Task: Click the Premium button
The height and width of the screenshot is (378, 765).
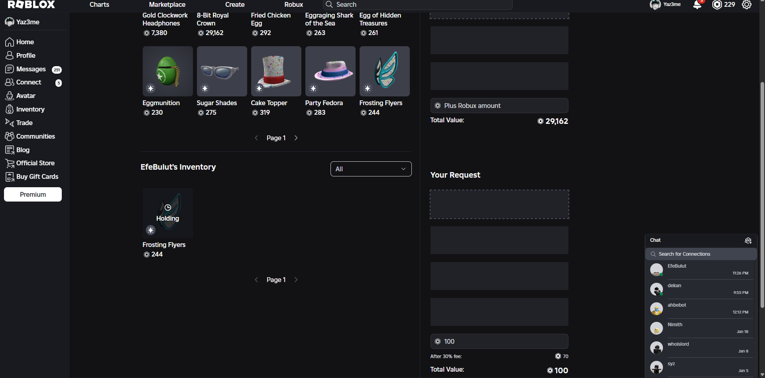Action: pyautogui.click(x=33, y=194)
